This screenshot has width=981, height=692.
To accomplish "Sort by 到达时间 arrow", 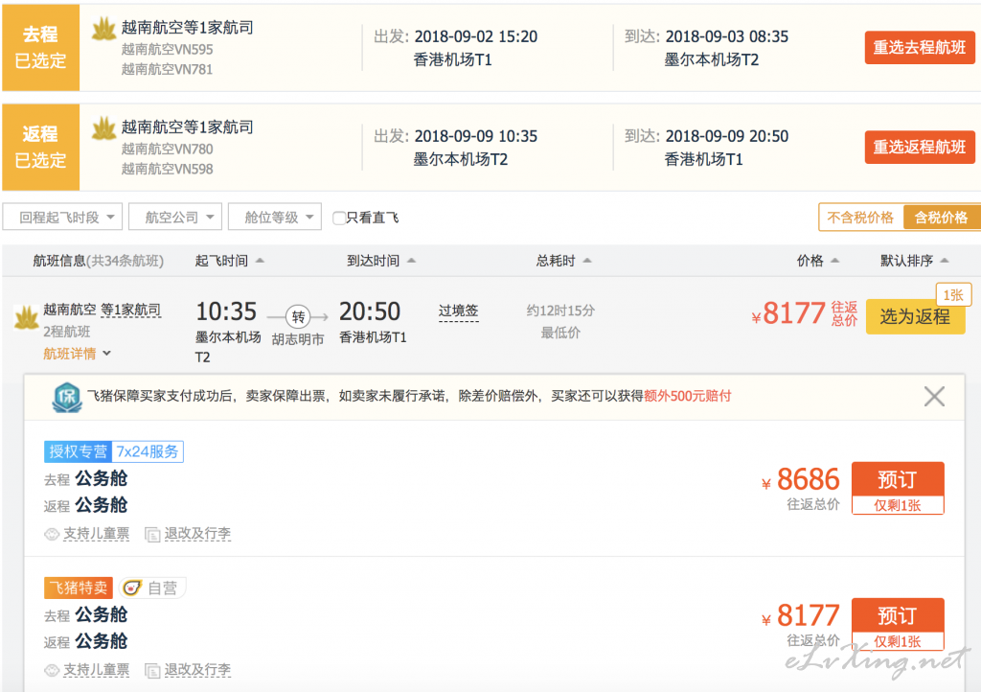I will pyautogui.click(x=411, y=261).
